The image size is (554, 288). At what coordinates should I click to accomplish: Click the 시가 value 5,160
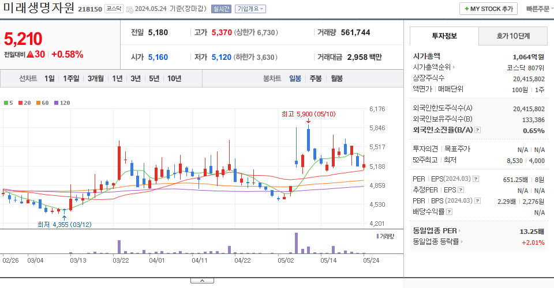(158, 57)
